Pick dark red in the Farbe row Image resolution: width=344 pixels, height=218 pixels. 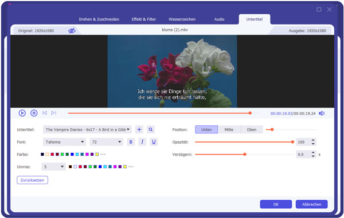57,154
